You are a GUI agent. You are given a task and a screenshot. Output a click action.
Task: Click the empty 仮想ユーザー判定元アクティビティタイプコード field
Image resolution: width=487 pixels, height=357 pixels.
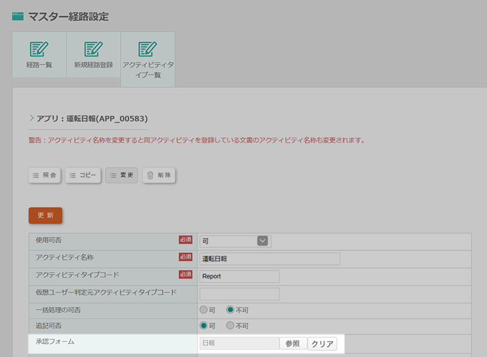239,294
